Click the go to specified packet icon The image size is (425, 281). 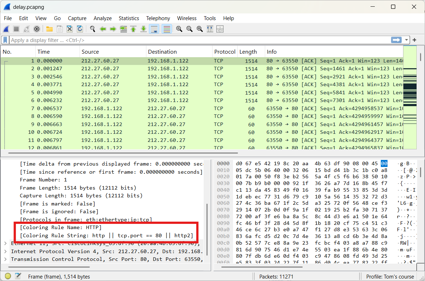[x=123, y=29]
